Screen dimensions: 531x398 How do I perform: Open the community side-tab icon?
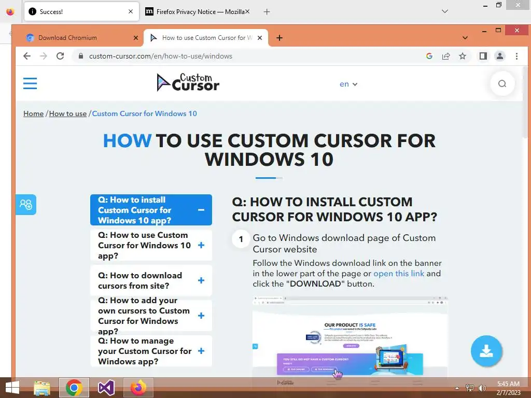(26, 204)
